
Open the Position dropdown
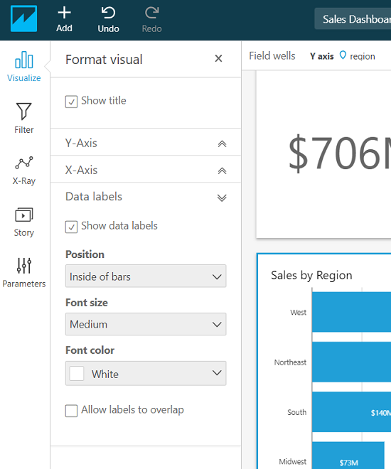(x=146, y=276)
